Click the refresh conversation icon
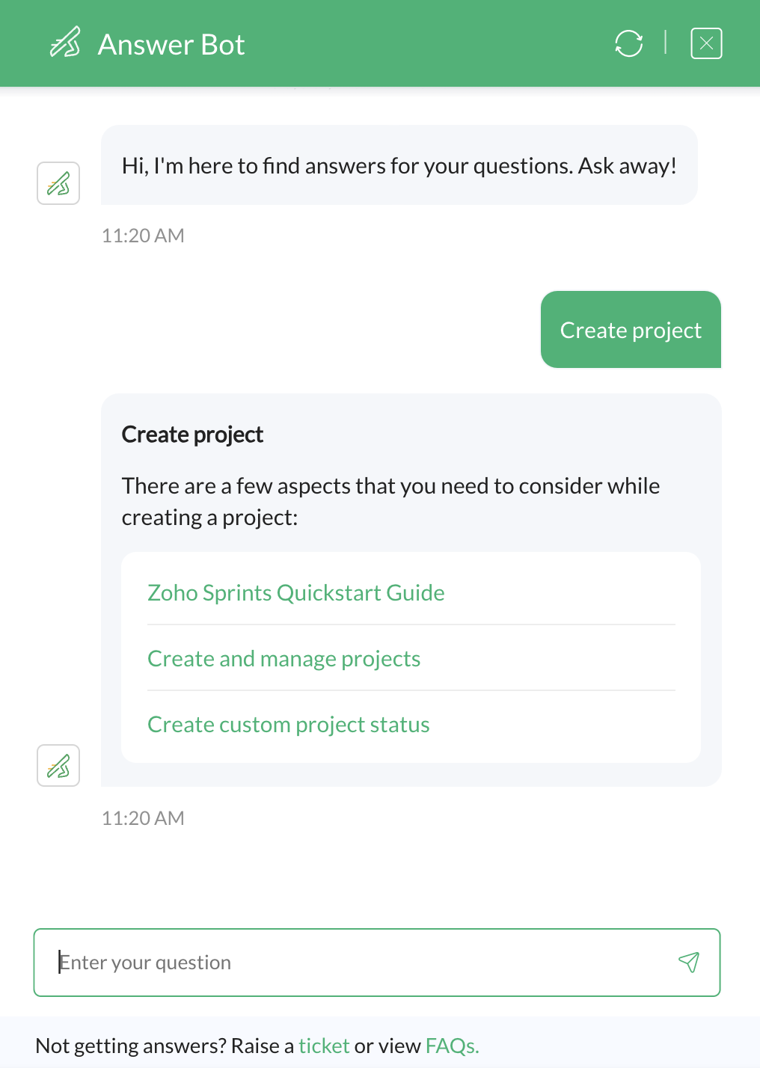This screenshot has width=760, height=1068. (x=628, y=43)
